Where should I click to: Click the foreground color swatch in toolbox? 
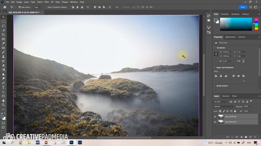click(x=2, y=117)
